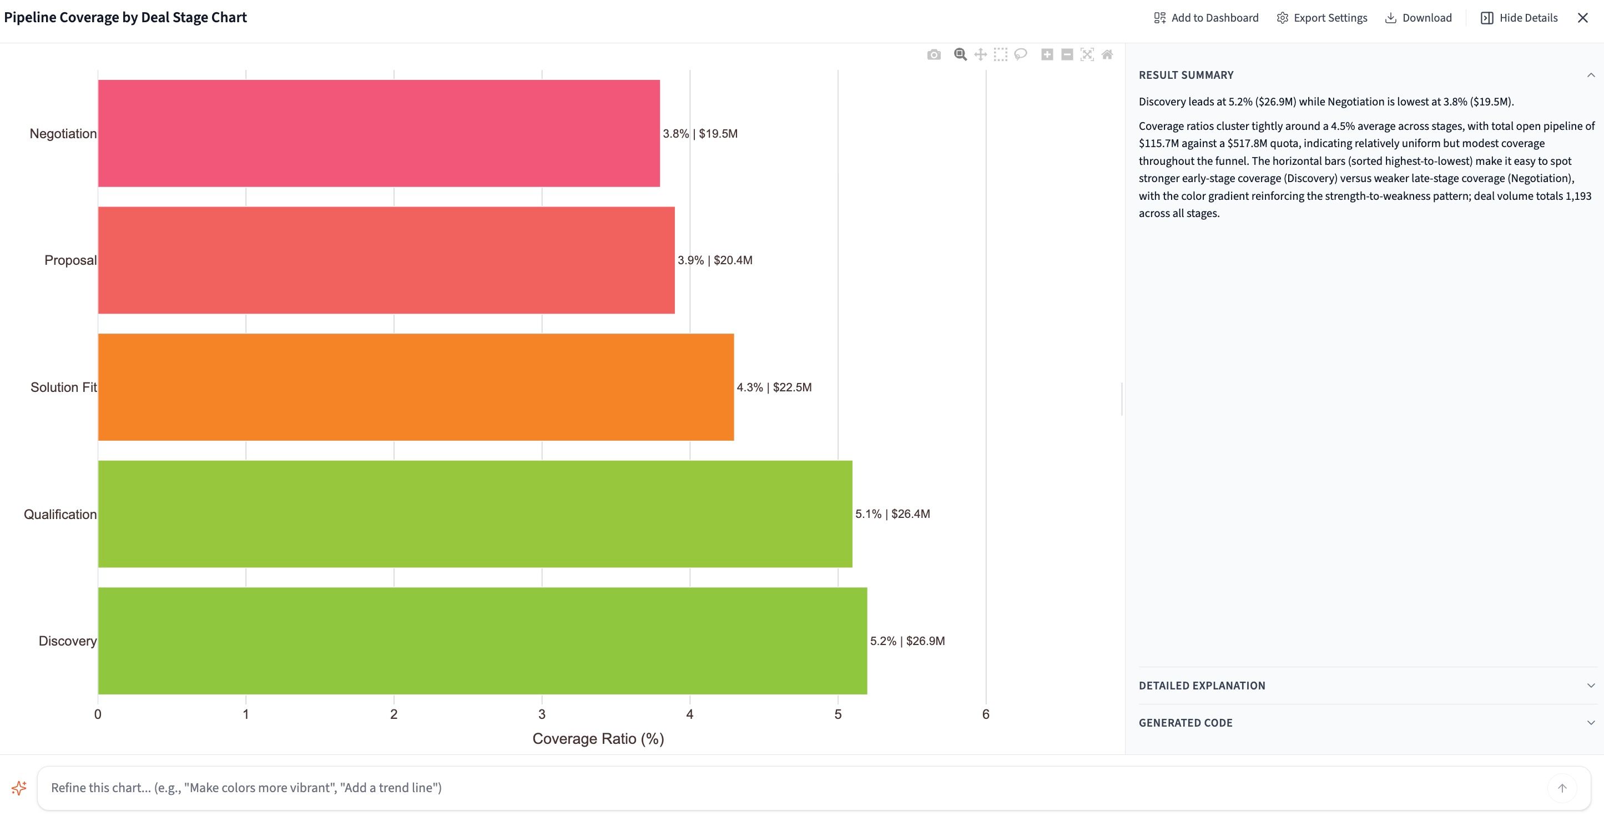Select the Zoom magnifier tool
1604x816 pixels.
coord(960,55)
